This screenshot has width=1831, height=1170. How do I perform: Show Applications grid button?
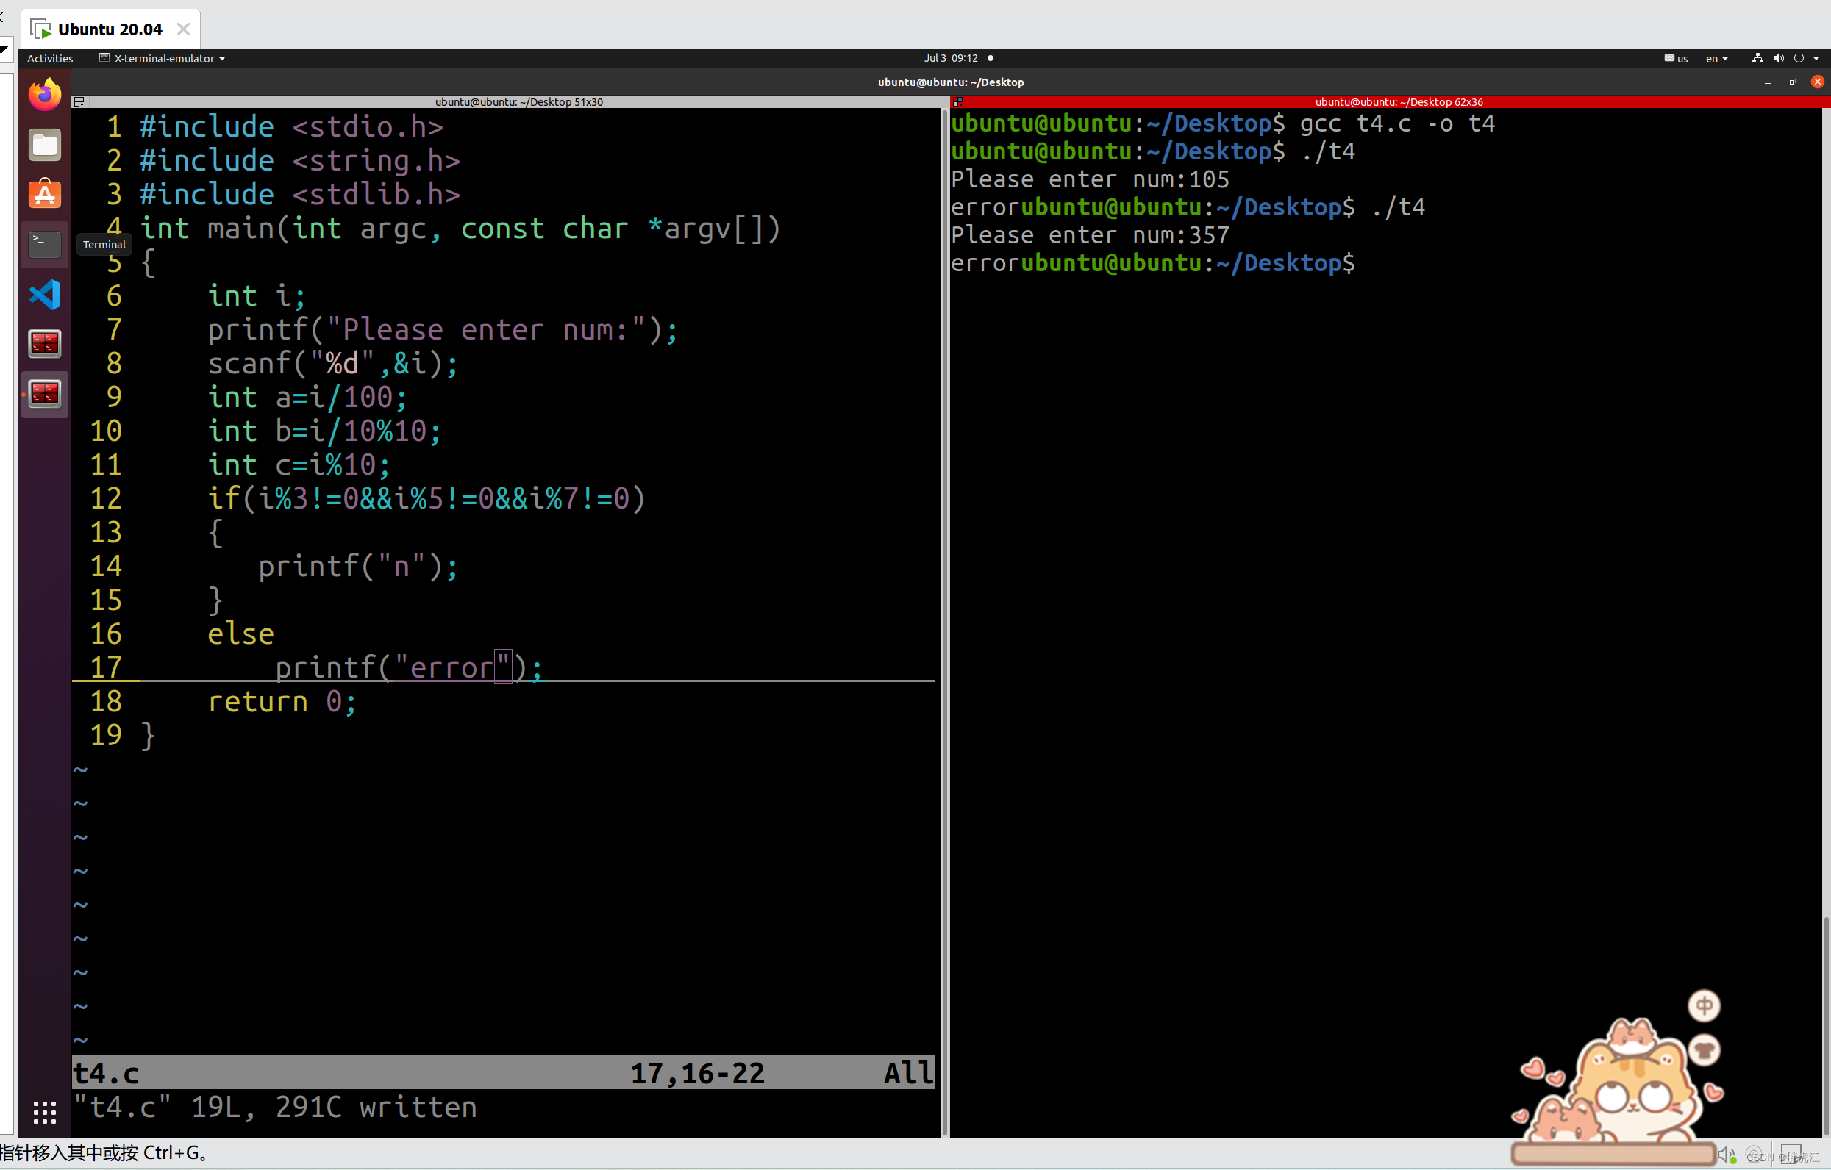coord(45,1112)
